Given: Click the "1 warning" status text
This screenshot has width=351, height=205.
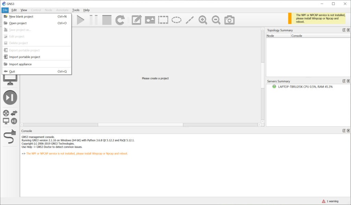Looking at the screenshot, I should 332,201.
